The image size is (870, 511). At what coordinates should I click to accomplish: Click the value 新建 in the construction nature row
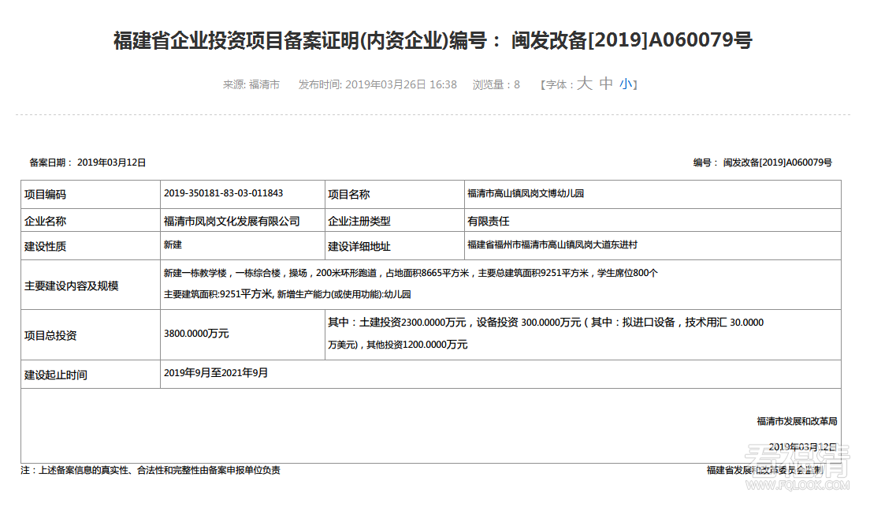click(173, 244)
